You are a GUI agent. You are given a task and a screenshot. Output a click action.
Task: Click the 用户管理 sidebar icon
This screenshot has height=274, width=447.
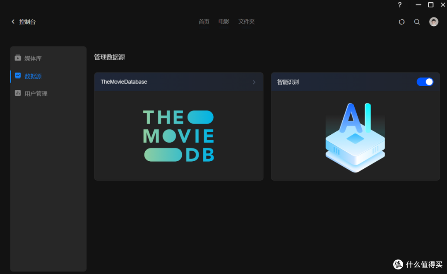pyautogui.click(x=18, y=93)
